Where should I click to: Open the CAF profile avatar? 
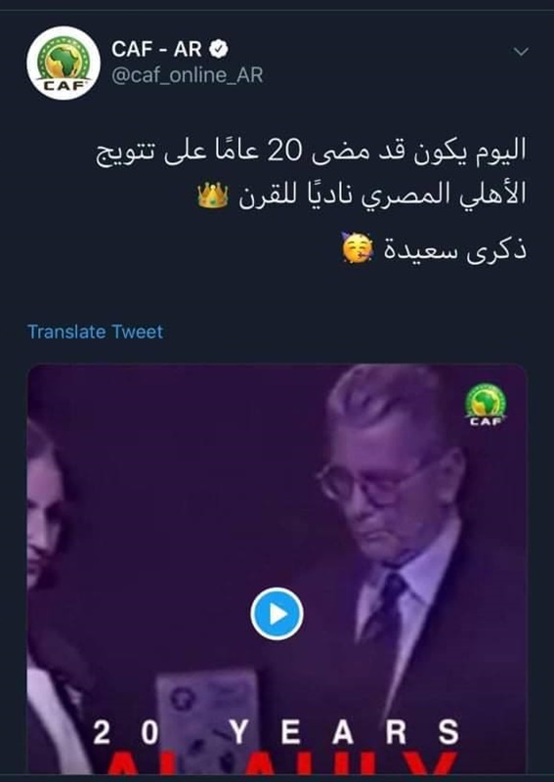(64, 64)
